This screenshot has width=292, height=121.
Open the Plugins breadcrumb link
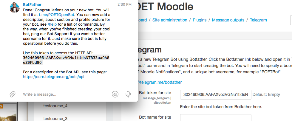[x=200, y=20]
